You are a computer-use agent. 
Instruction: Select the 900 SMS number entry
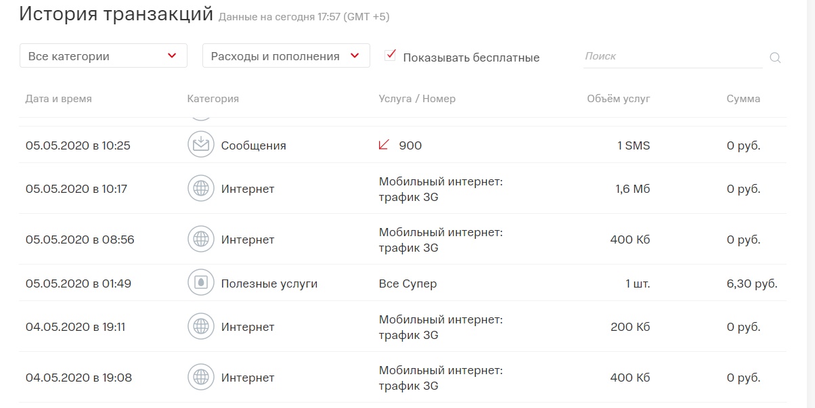(x=410, y=145)
